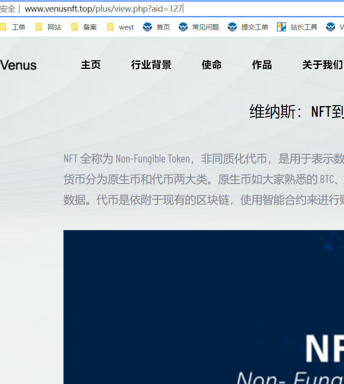Click the 安全 site security indicator
The height and width of the screenshot is (384, 344).
7,9
